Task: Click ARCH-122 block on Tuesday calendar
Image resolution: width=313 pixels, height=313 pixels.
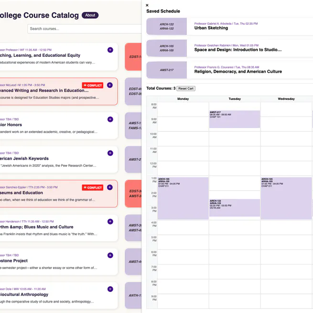Action: [234, 207]
